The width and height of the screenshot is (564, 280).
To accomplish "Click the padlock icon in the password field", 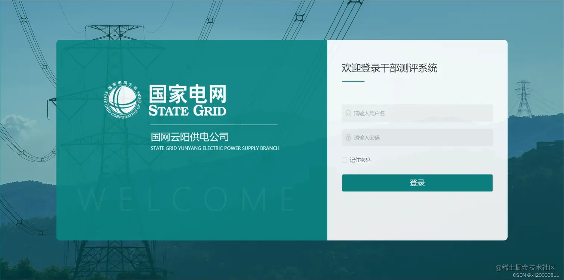I will [x=348, y=137].
